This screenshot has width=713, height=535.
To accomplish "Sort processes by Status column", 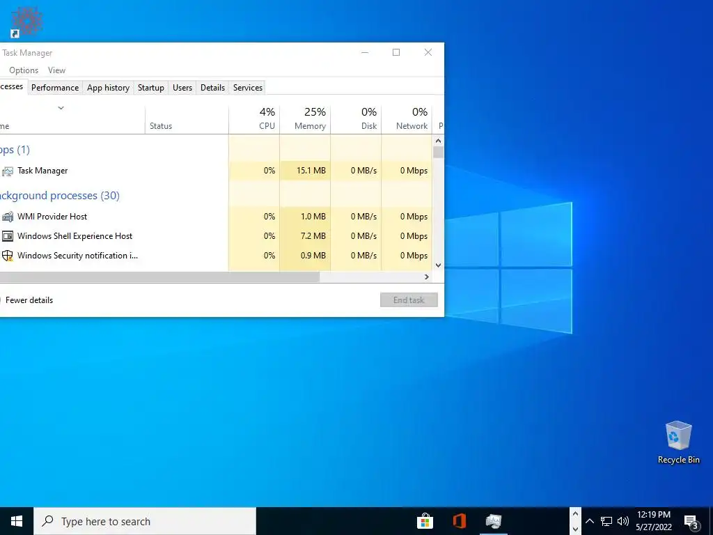I will click(187, 119).
